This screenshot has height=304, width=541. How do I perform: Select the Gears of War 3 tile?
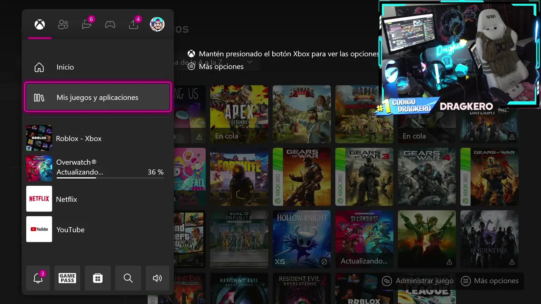click(364, 177)
